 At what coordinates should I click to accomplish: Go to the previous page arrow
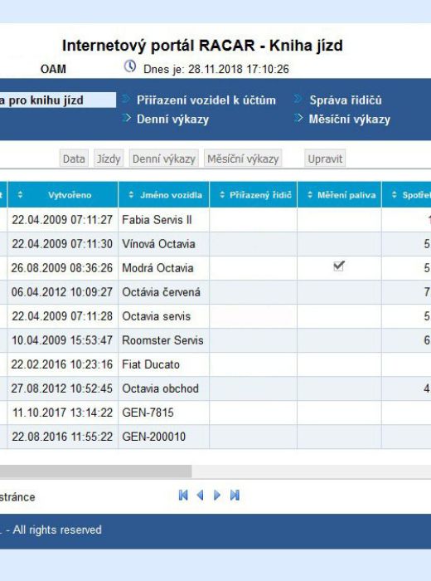(200, 495)
